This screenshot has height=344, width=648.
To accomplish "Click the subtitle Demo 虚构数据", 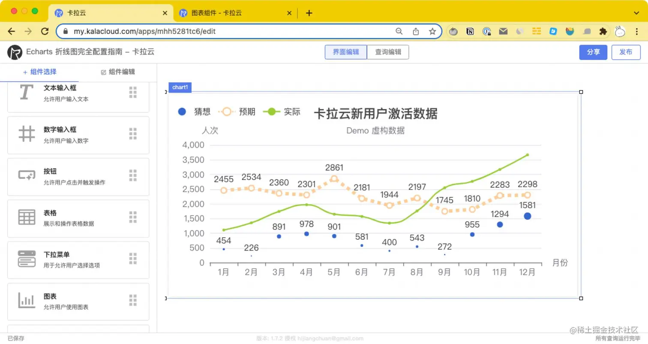I will click(375, 131).
